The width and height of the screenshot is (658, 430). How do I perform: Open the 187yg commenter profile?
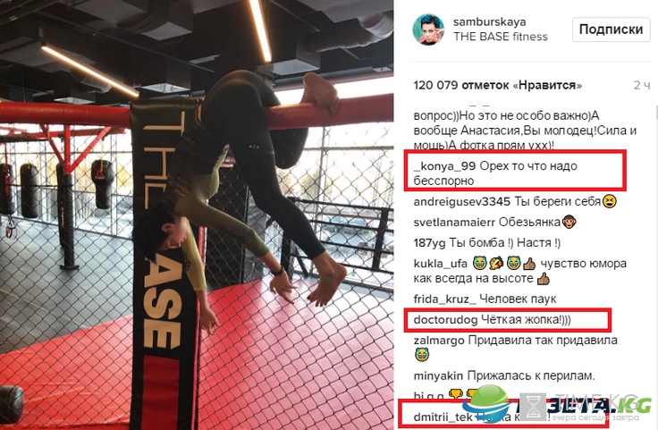point(430,243)
